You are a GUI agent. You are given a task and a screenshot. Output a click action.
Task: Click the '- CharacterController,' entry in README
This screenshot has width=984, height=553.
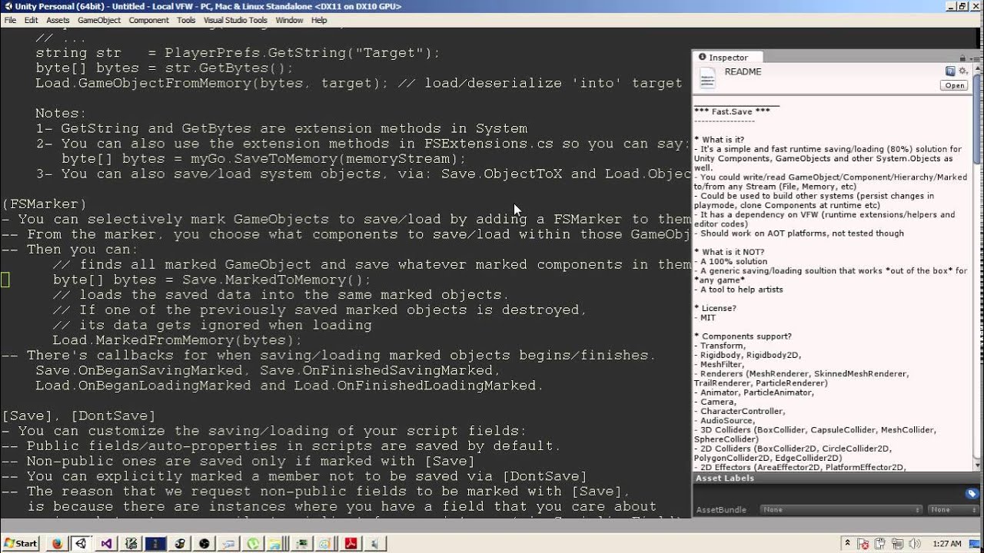pyautogui.click(x=740, y=411)
